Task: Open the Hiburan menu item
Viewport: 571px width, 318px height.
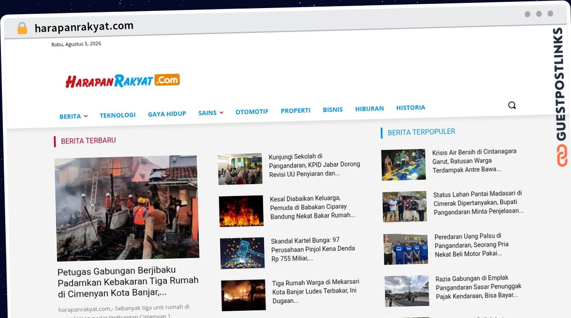Action: 369,109
